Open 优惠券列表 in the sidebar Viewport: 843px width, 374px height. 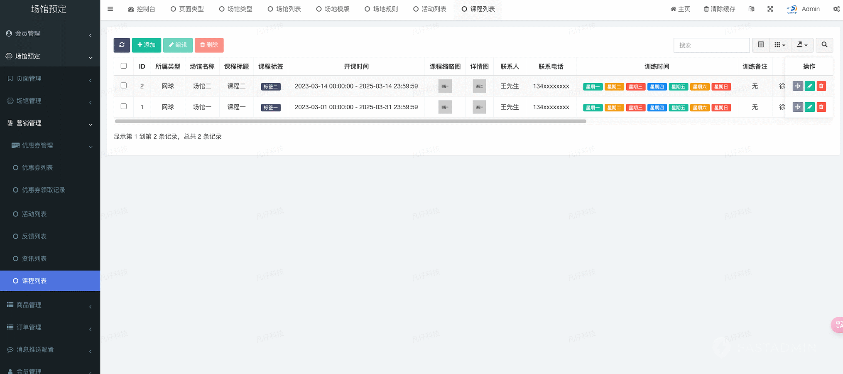click(37, 168)
